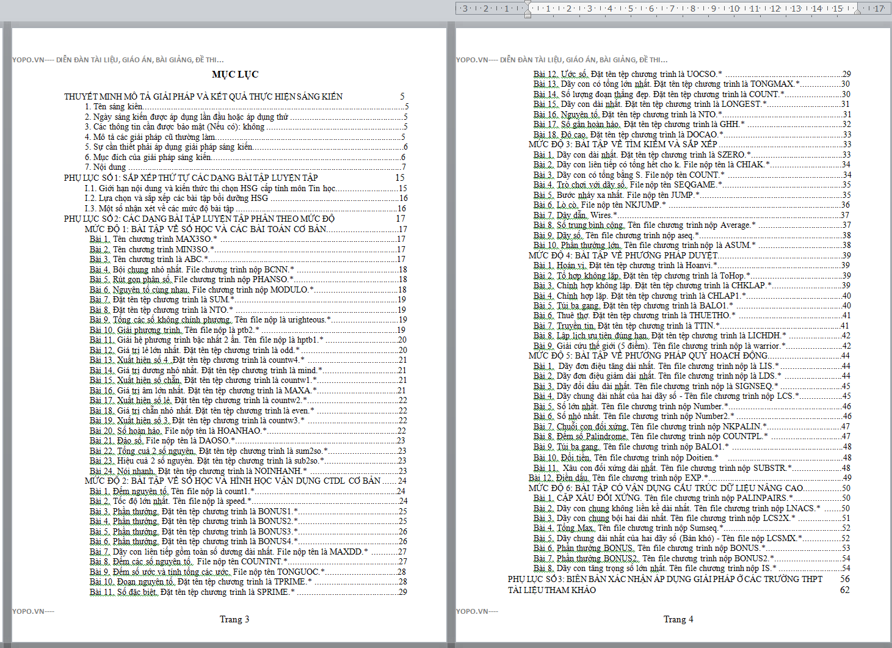Select entry 'Chuỗi con đối xứng' NKPALIN
The height and width of the screenshot is (648, 892).
coord(691,426)
